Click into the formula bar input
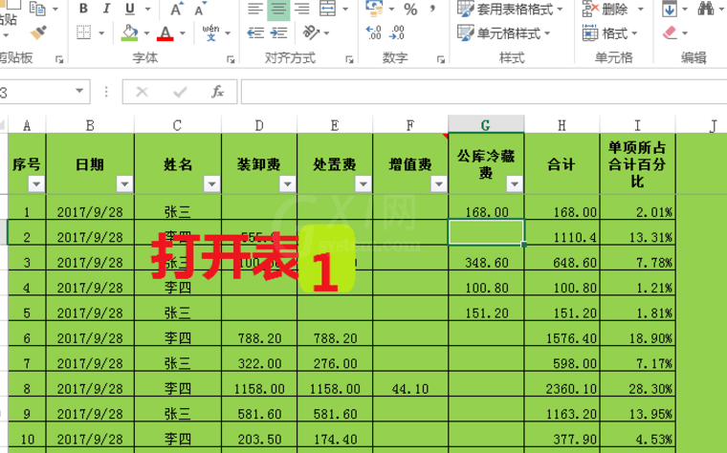The height and width of the screenshot is (453, 727). [x=484, y=92]
